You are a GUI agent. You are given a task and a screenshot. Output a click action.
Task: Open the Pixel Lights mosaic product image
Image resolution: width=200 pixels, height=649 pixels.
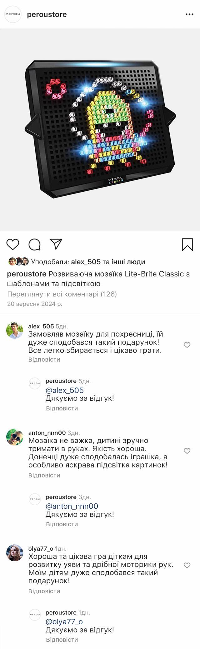[x=100, y=130]
